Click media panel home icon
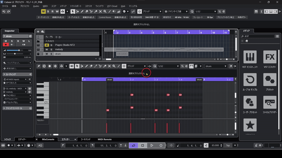 point(247,41)
